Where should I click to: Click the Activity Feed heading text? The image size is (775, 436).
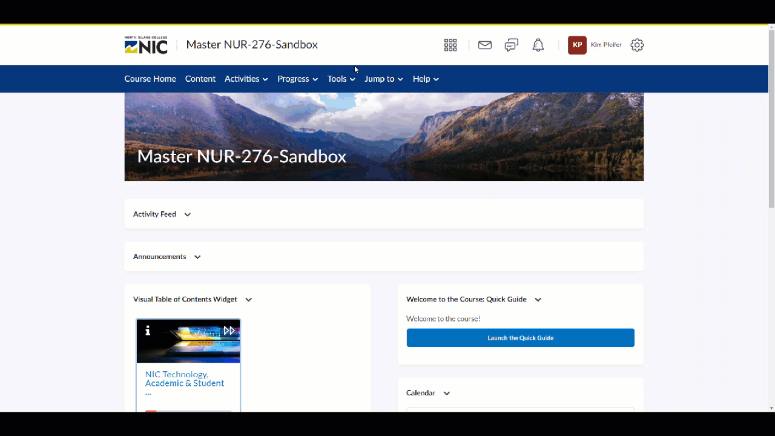click(154, 214)
